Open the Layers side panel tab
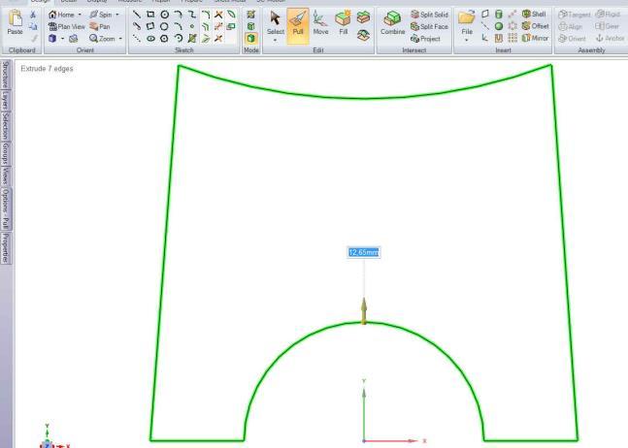 click(x=5, y=100)
